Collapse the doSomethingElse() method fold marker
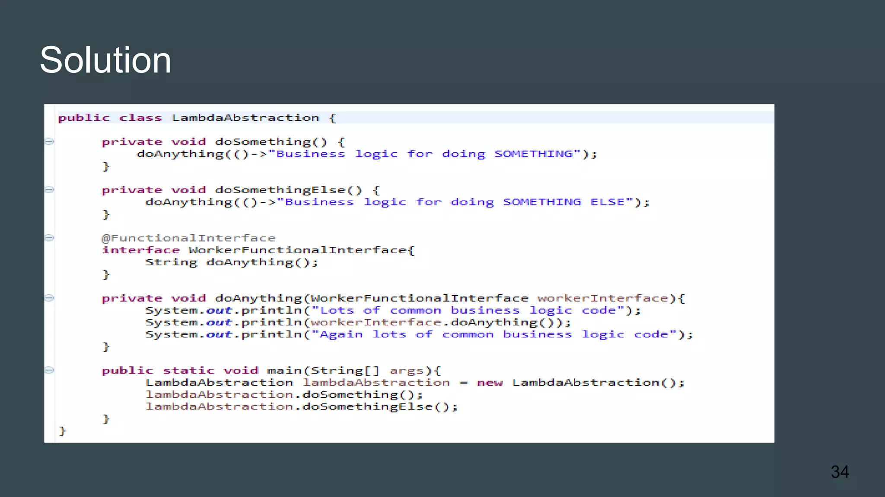This screenshot has height=497, width=885. click(x=49, y=190)
